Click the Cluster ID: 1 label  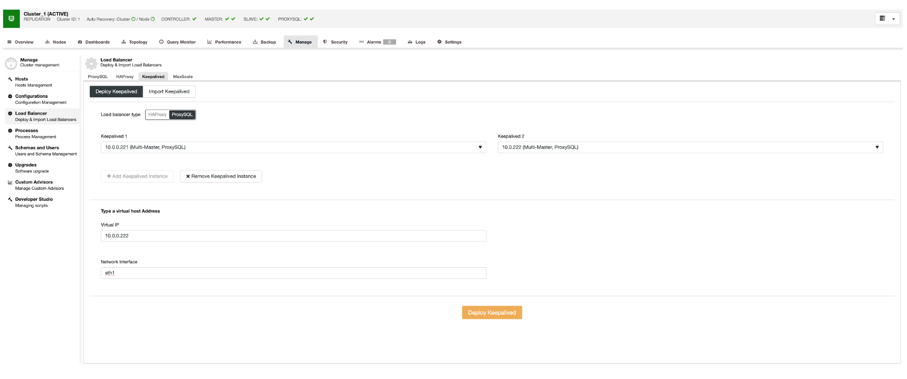pos(68,19)
